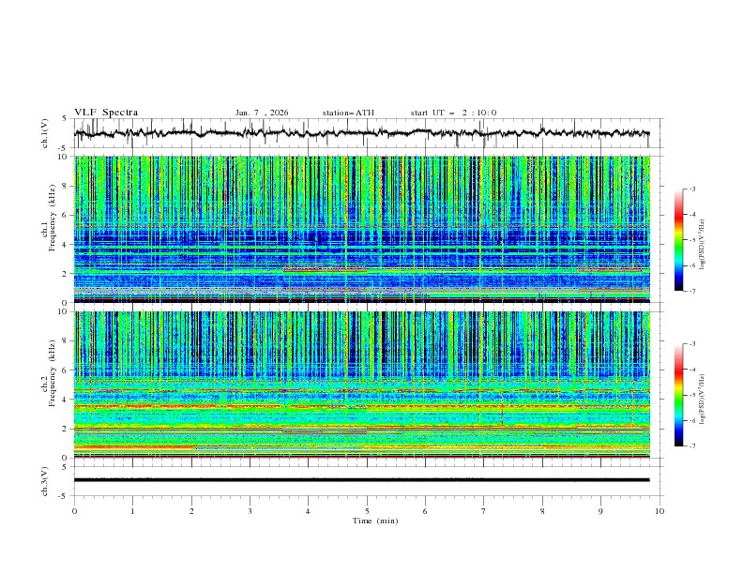The height and width of the screenshot is (574, 743).
Task: Click the ch.2 PSD color bar
Action: 679,395
